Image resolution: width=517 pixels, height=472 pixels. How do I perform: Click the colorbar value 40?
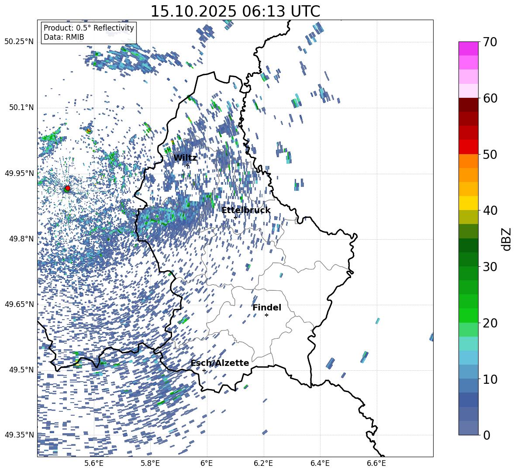point(490,210)
